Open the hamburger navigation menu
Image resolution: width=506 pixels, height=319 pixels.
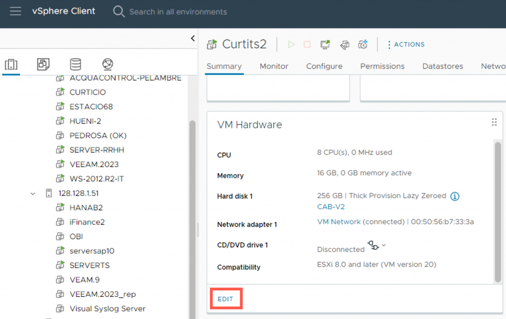(x=15, y=11)
